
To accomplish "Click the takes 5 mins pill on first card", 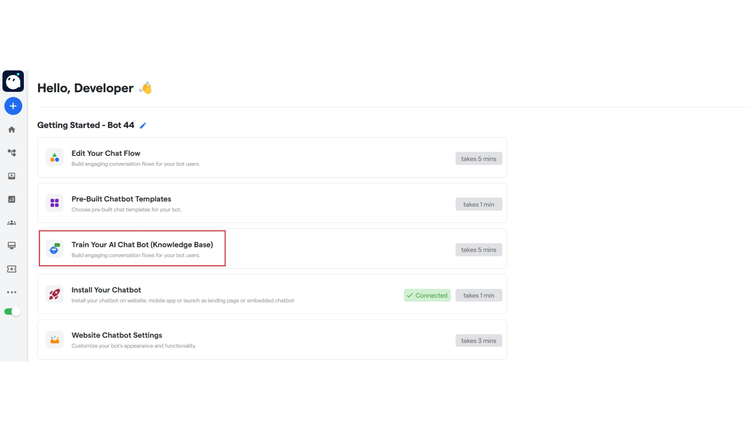I will [x=479, y=158].
